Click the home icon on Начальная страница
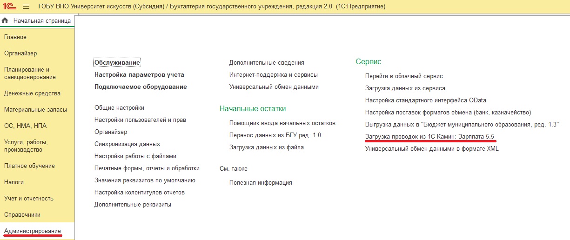This screenshot has height=240, width=570. [6, 21]
